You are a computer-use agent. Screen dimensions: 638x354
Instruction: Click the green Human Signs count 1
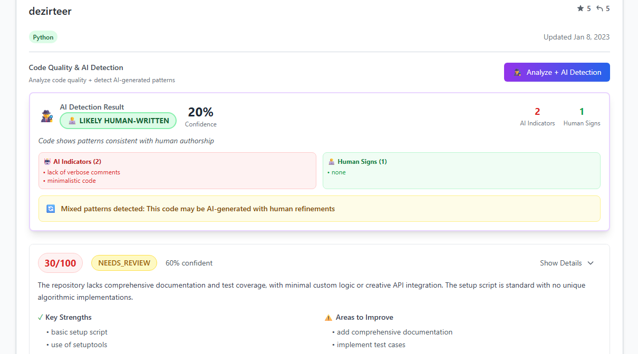click(582, 112)
